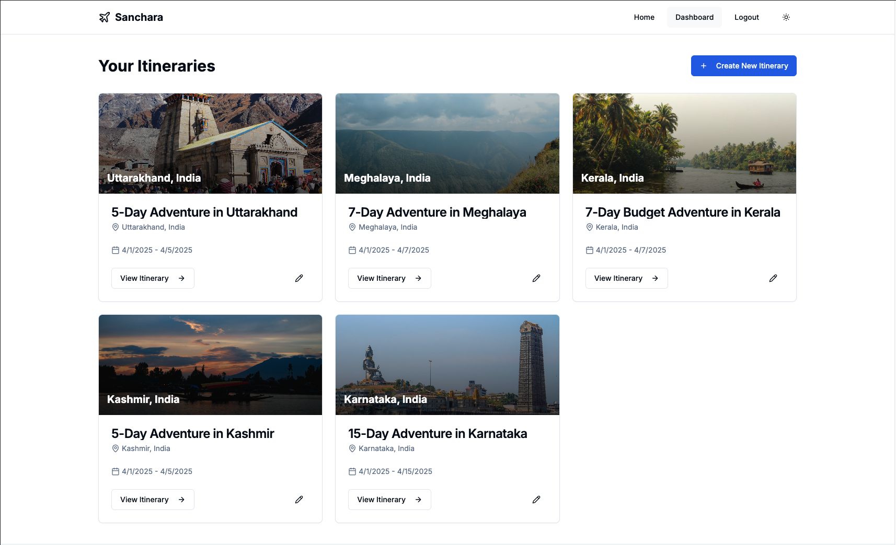Open View Itinerary for Meghalaya adventure

[x=389, y=278]
